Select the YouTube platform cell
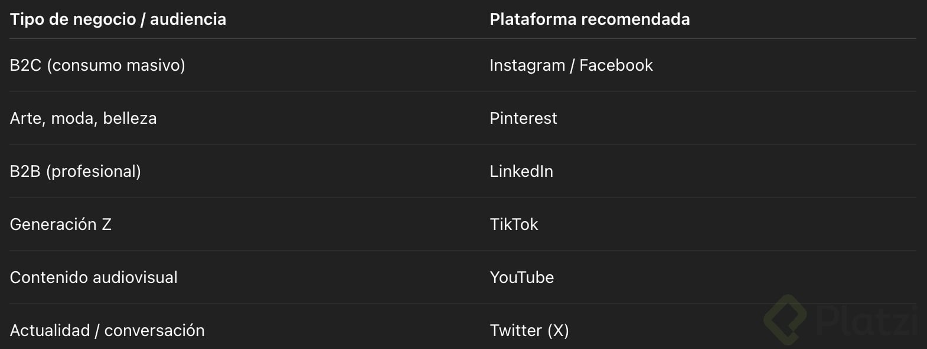The image size is (927, 349). point(522,277)
